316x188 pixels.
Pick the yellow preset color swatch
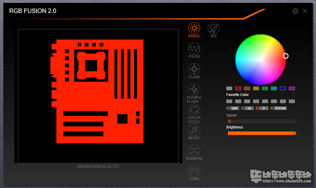click(256, 88)
